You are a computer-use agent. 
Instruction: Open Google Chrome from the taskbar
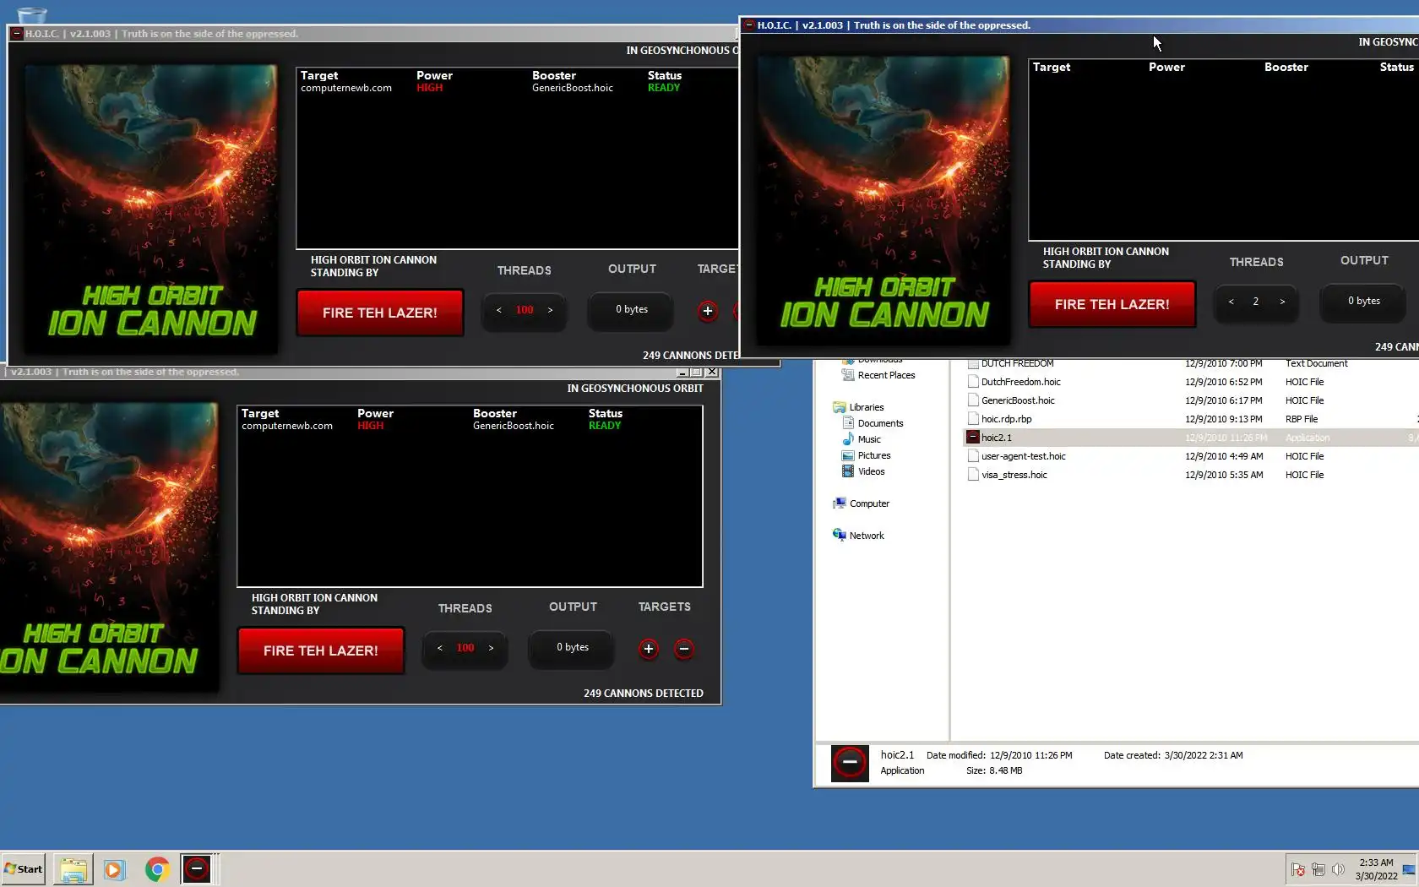pos(157,868)
